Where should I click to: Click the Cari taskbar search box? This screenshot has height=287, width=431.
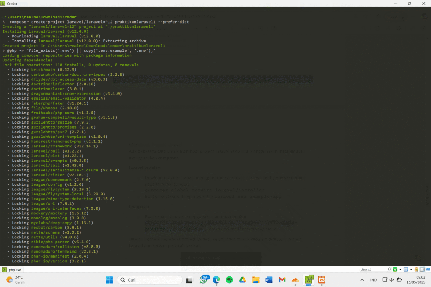(x=149, y=280)
